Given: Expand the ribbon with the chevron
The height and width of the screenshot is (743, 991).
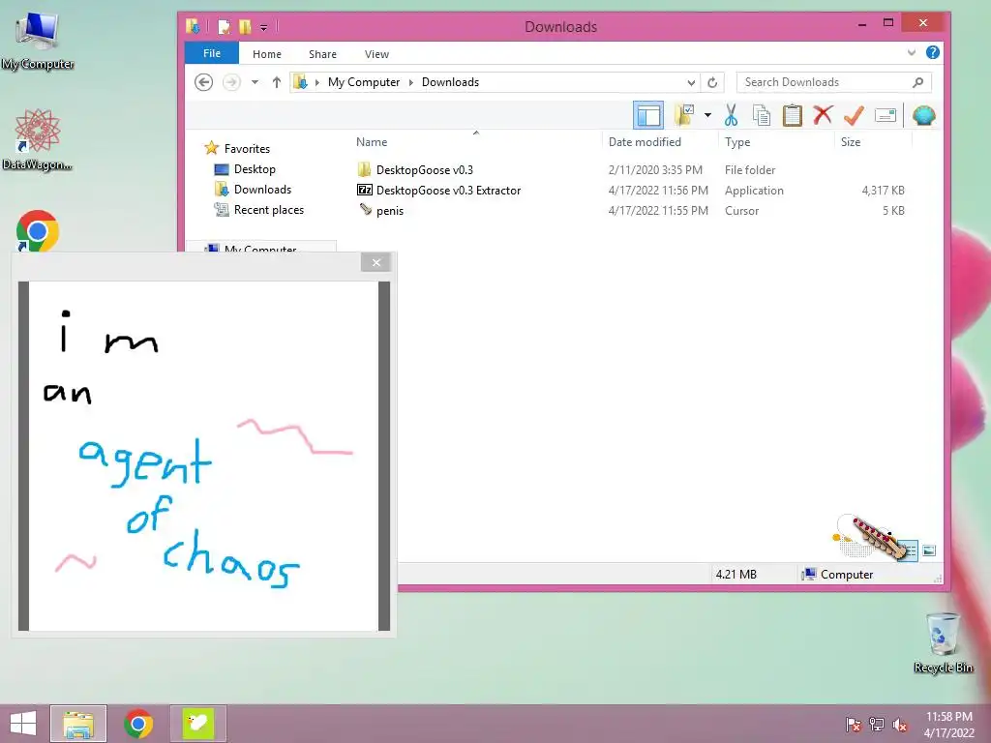Looking at the screenshot, I should [911, 52].
